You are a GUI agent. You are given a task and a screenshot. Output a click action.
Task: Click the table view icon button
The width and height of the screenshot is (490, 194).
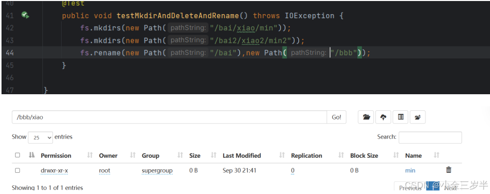tap(401, 117)
